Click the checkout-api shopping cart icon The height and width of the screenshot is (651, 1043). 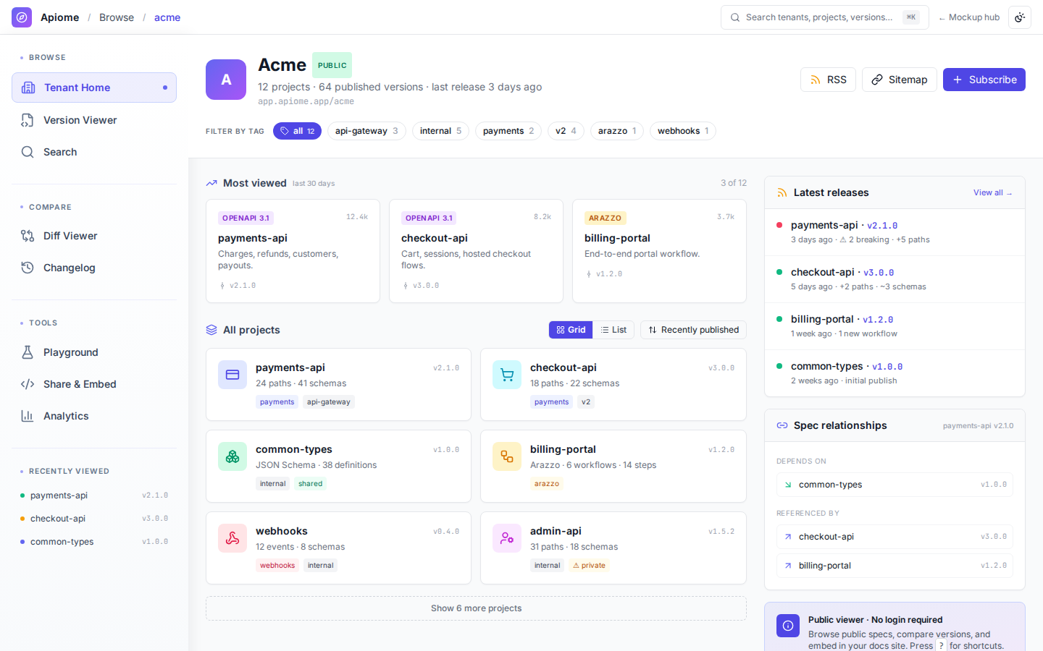click(x=507, y=375)
